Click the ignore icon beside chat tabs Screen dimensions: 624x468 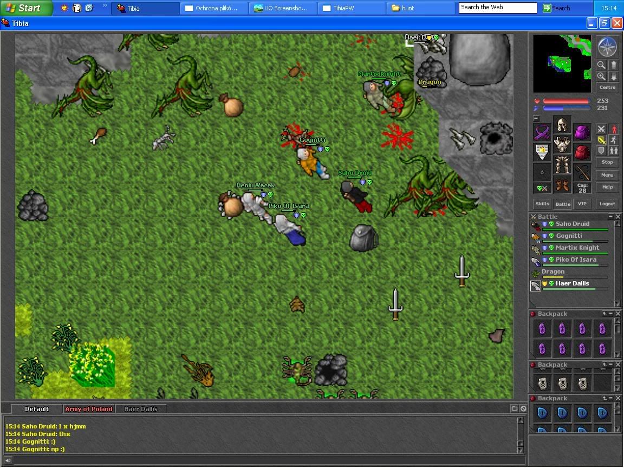pyautogui.click(x=523, y=409)
